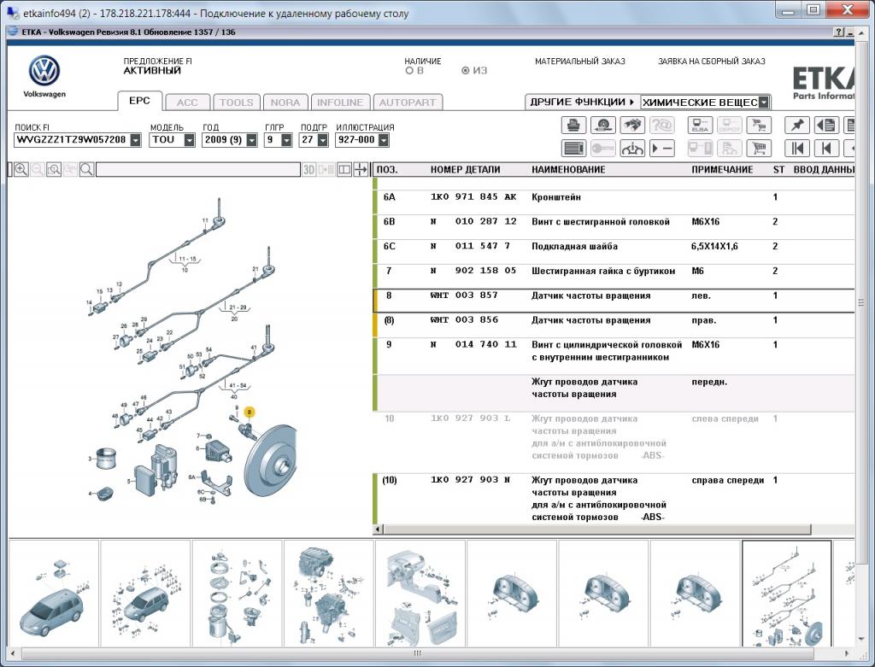Click parts list horizontal scrollbar left arrow

(378, 529)
